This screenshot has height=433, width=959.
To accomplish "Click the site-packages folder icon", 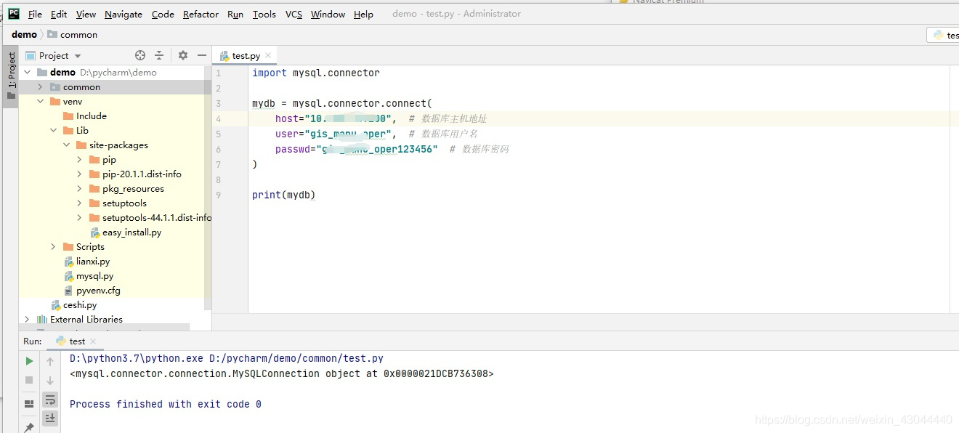I will point(81,145).
